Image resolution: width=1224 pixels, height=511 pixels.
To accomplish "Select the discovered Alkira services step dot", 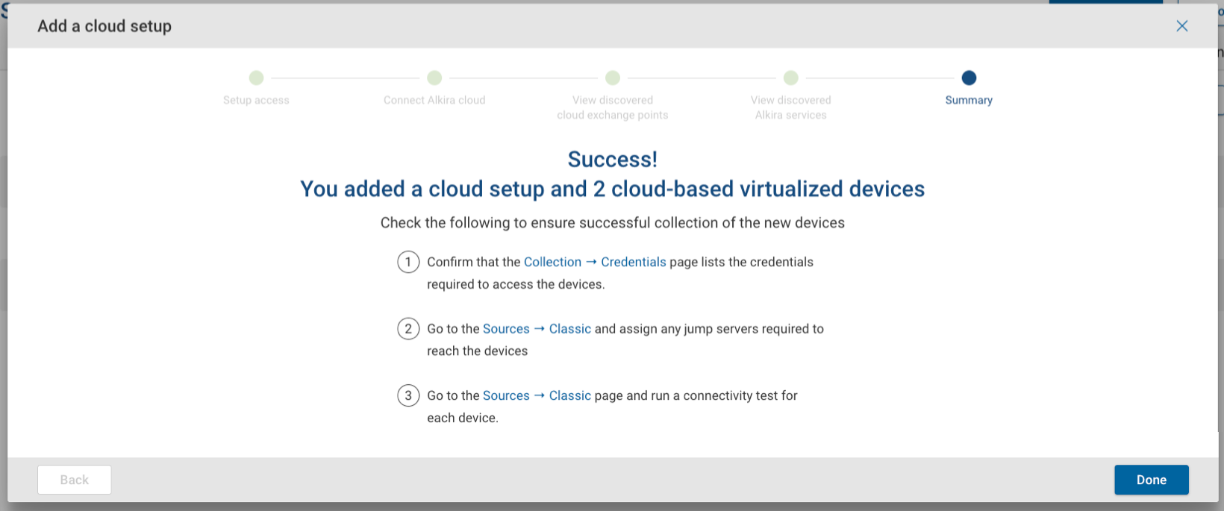I will [791, 78].
